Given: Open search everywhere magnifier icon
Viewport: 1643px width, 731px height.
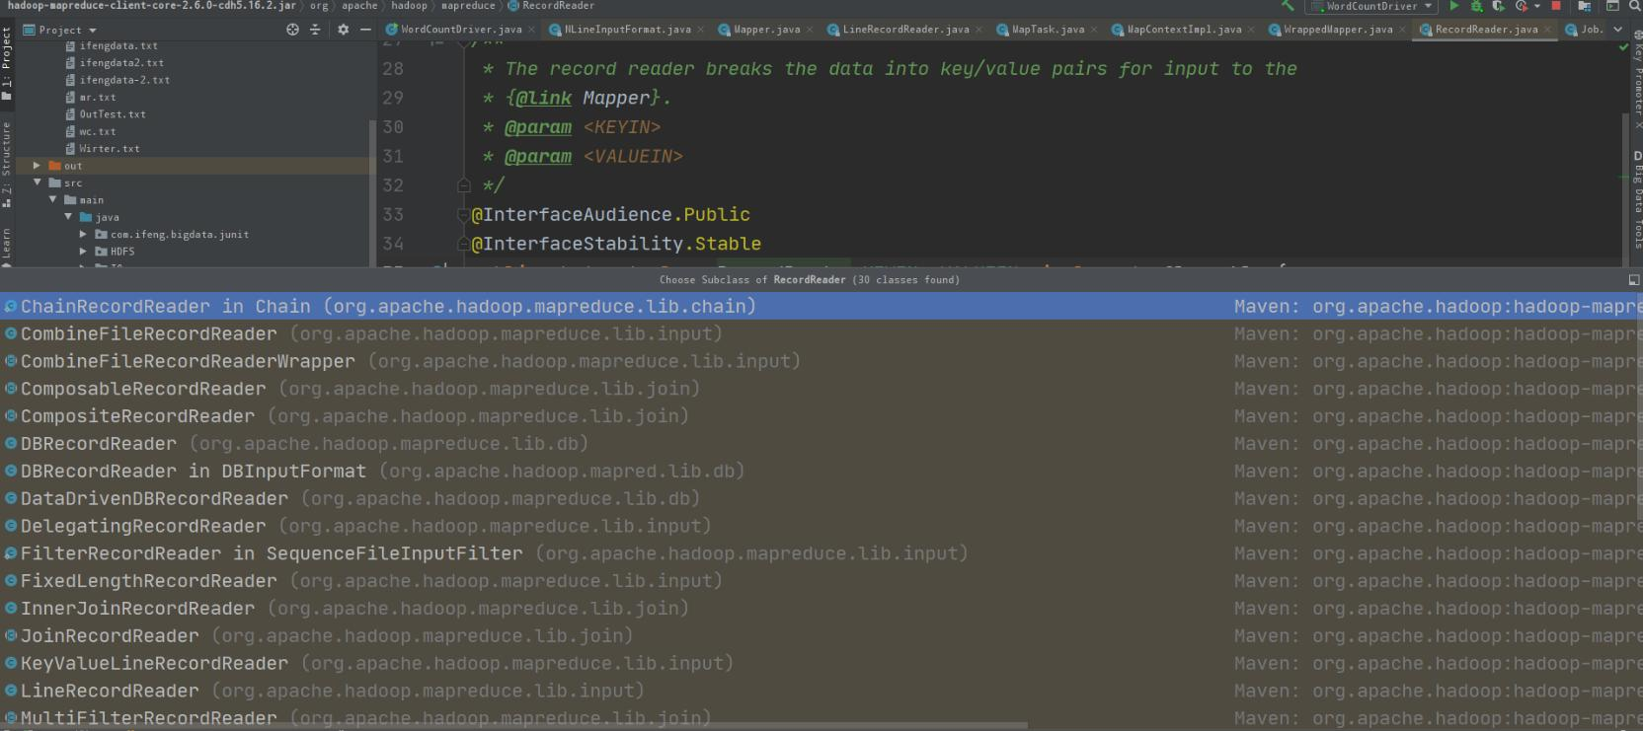Looking at the screenshot, I should point(1633,6).
